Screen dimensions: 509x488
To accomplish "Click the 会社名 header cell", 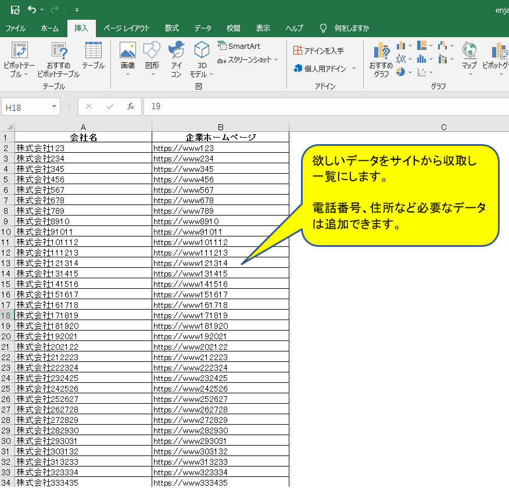I will click(84, 137).
